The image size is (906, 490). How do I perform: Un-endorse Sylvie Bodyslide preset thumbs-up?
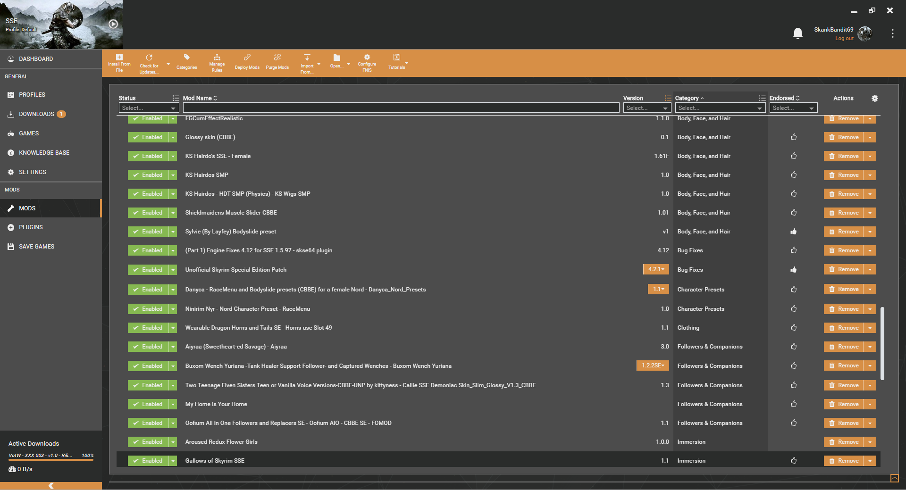coord(794,232)
